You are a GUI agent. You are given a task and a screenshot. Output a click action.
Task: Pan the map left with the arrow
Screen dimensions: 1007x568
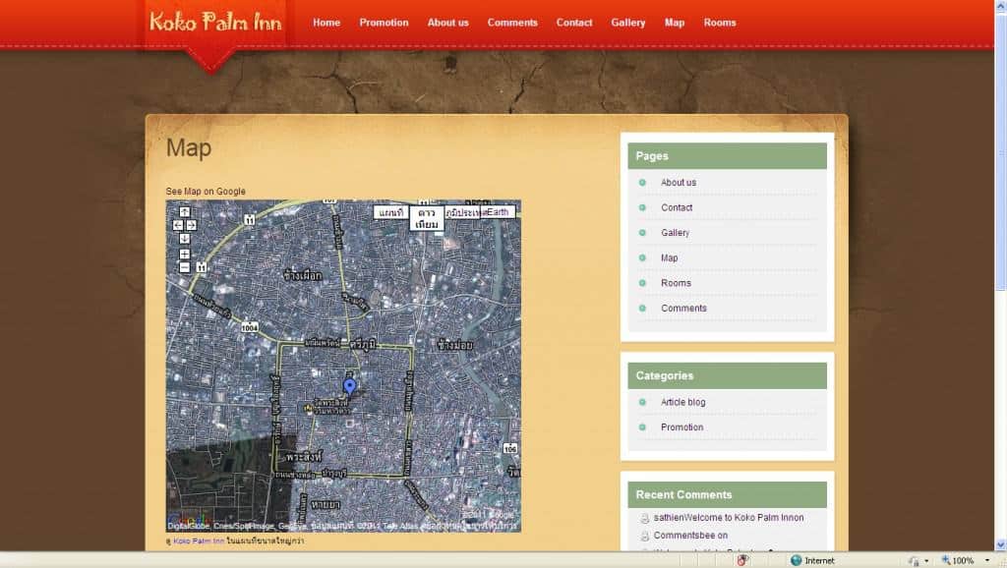[178, 225]
